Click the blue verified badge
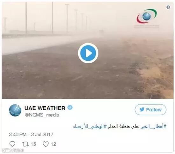The image size is (175, 154). (70, 108)
